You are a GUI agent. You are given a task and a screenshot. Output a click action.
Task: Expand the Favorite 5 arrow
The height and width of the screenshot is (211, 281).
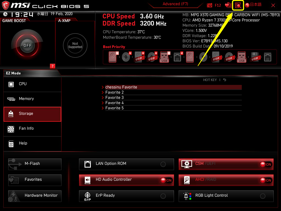pyautogui.click(x=103, y=108)
